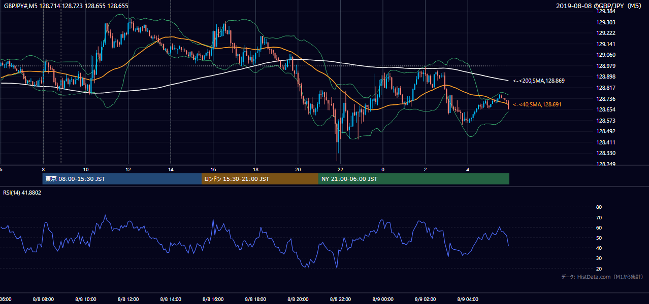
Task: Click price level 128.654 on the axis
Action: pyautogui.click(x=605, y=109)
